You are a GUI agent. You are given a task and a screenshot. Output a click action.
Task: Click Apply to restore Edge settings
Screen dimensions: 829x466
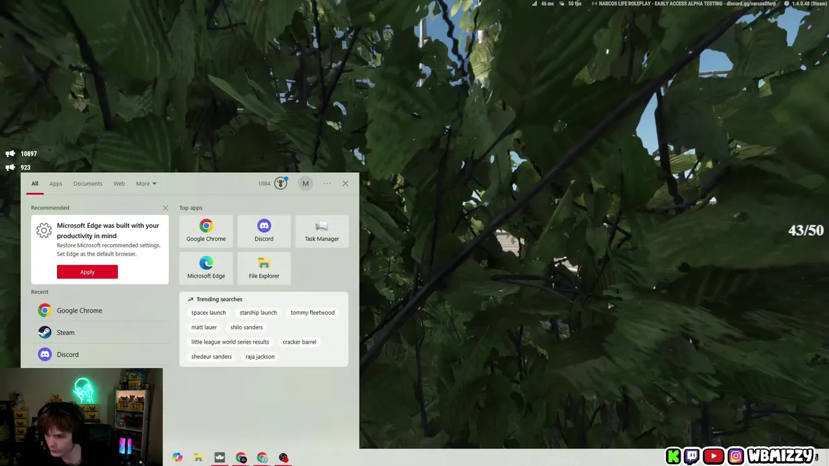pos(87,272)
